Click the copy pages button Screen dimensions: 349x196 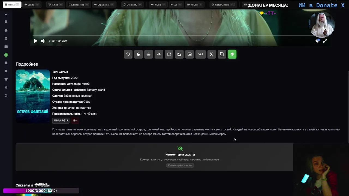pos(222,54)
